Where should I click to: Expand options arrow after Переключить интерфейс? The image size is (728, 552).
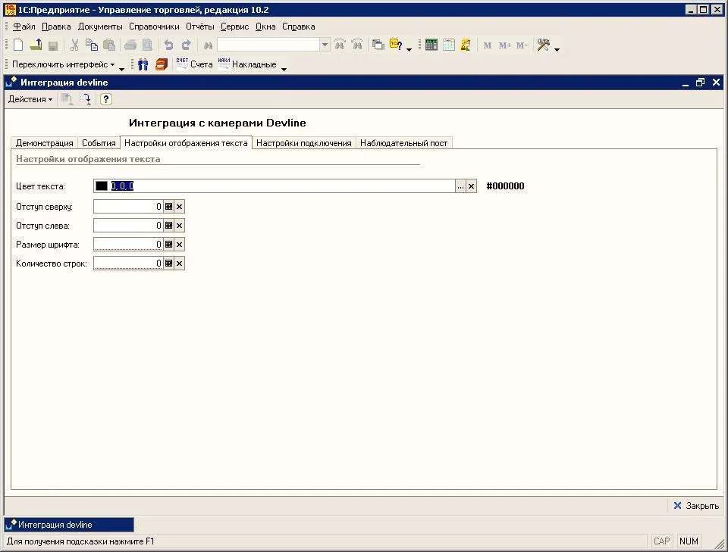(121, 69)
